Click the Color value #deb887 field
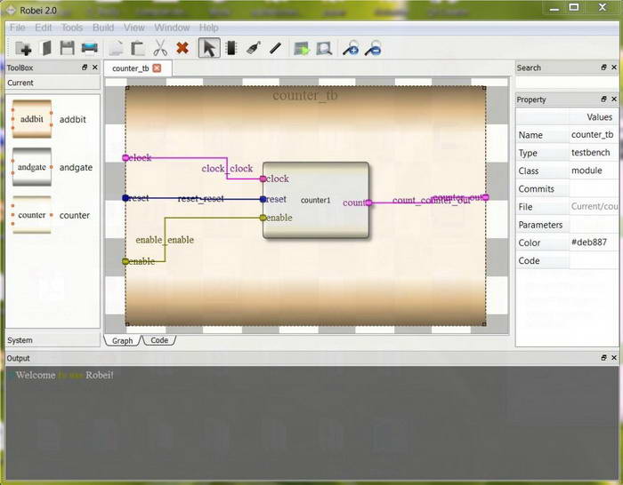The width and height of the screenshot is (623, 485). click(595, 242)
